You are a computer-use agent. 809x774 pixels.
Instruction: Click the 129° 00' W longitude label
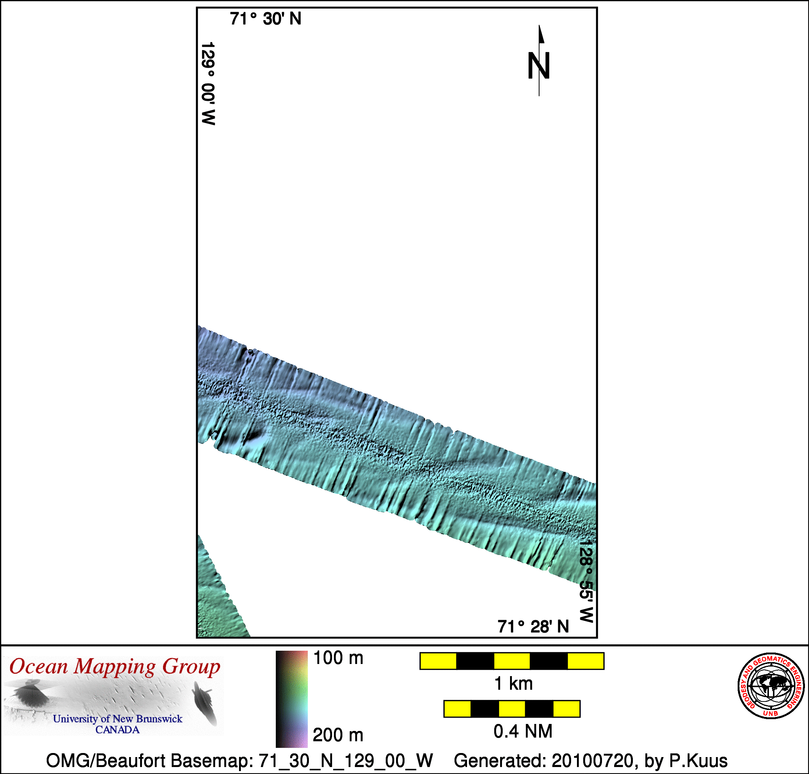click(x=208, y=83)
